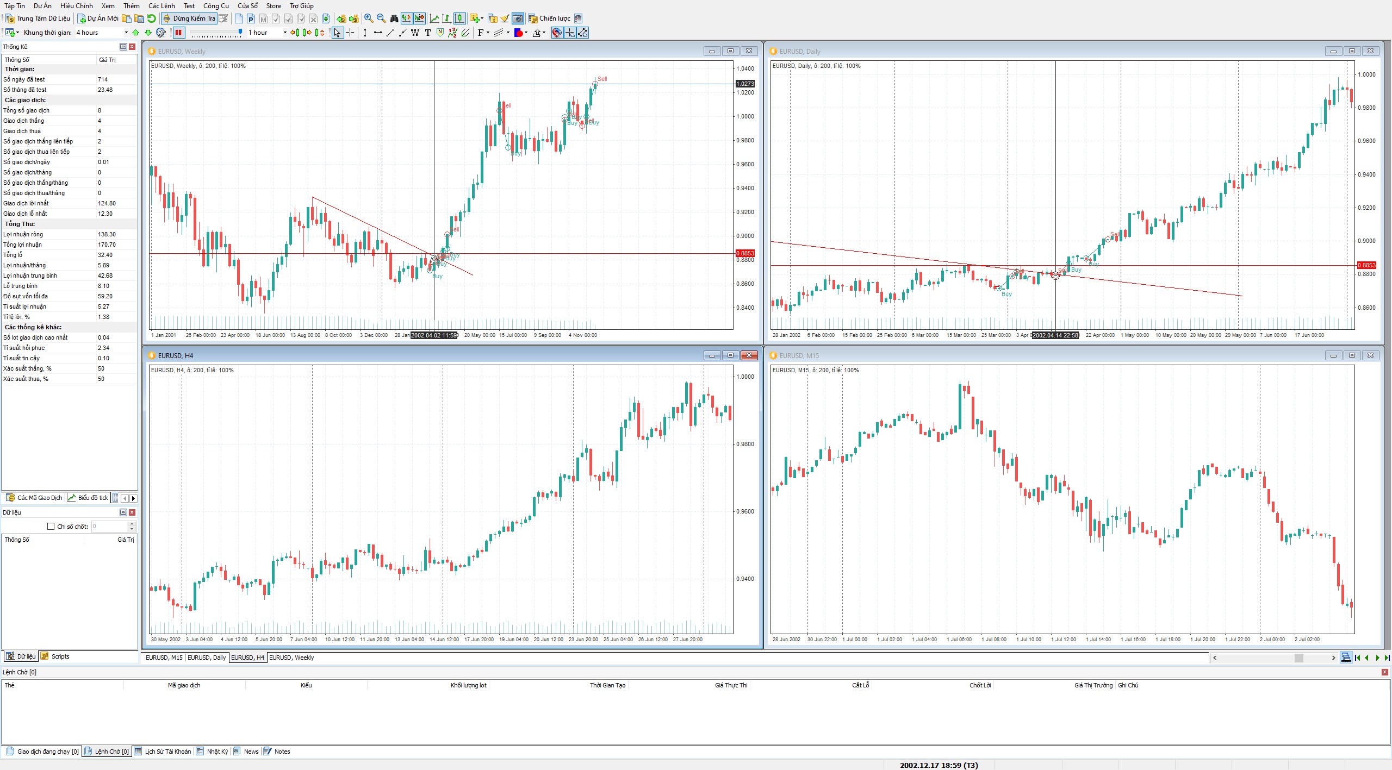
Task: Switch to the 'EURUSD, M15' chart tab
Action: [x=164, y=658]
